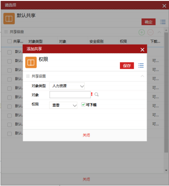
Task: Click the vertical scrollbar of 请选择 window
Action: click(x=166, y=92)
